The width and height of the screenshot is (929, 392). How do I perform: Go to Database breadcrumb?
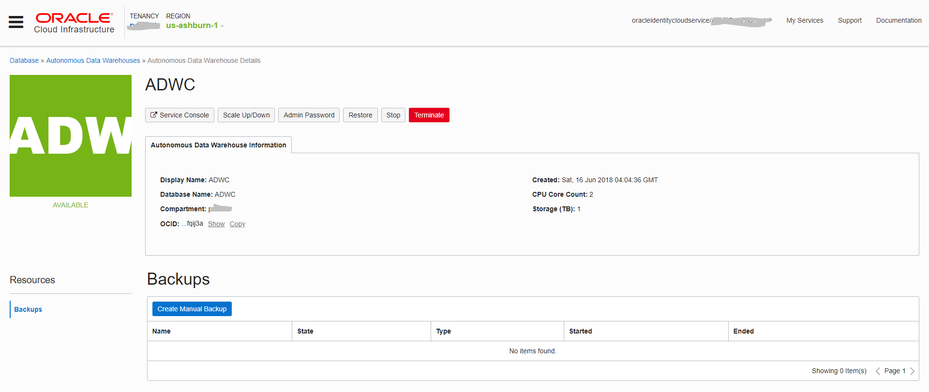24,60
